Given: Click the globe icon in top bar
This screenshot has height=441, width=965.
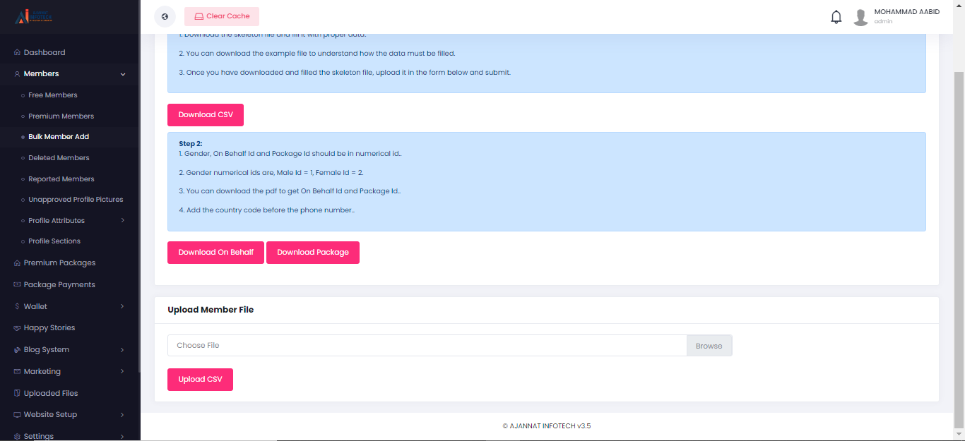Looking at the screenshot, I should pyautogui.click(x=165, y=16).
